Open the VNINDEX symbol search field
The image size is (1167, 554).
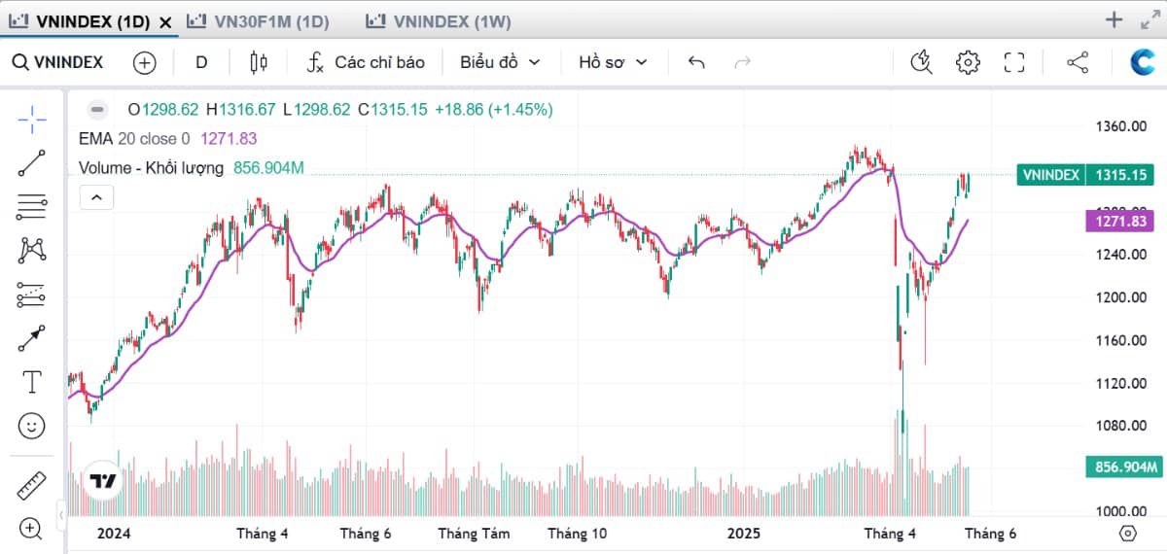point(57,62)
